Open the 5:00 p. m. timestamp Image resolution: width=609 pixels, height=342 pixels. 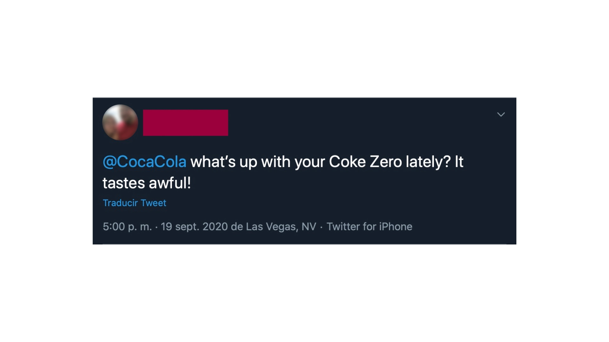(x=127, y=227)
